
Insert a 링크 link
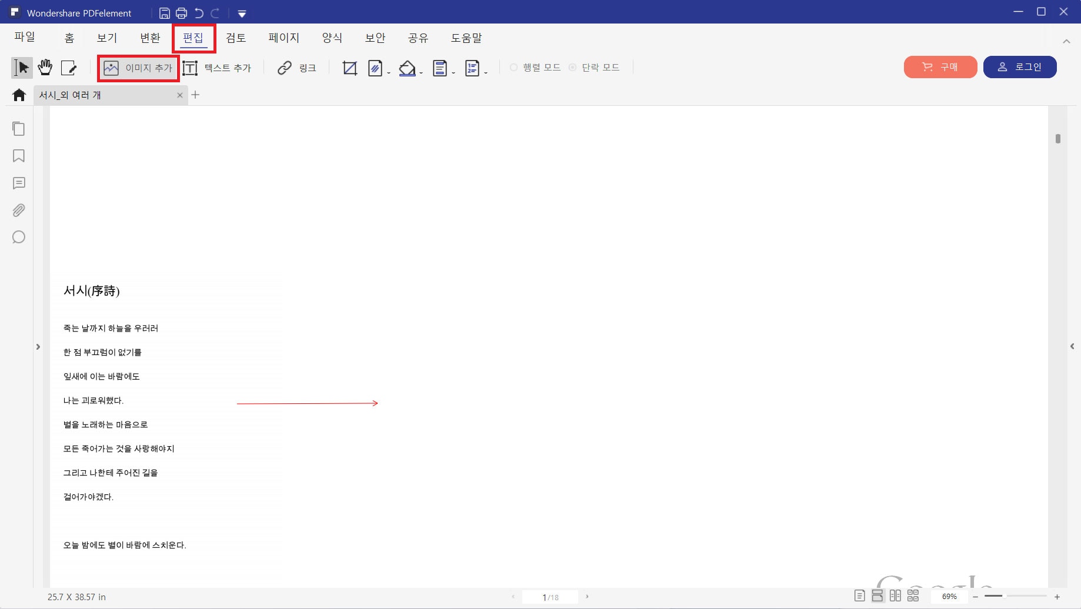[x=297, y=68]
